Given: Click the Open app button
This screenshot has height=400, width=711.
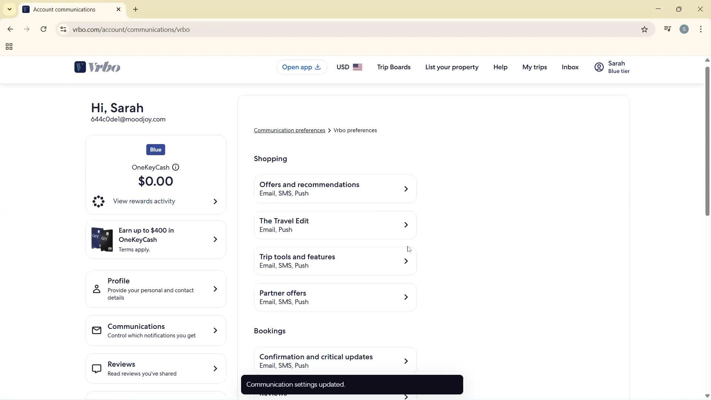Looking at the screenshot, I should 301,67.
